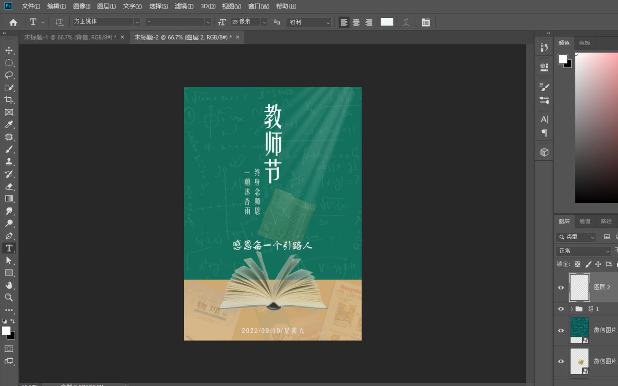
Task: Hide the 图层 2 layer
Action: click(561, 288)
